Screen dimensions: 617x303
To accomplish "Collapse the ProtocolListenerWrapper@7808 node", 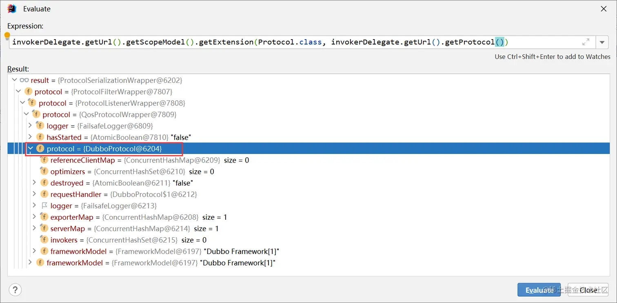I will point(22,102).
